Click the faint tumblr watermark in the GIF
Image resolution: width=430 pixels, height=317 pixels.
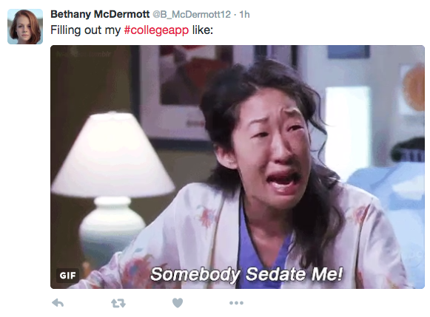point(84,54)
